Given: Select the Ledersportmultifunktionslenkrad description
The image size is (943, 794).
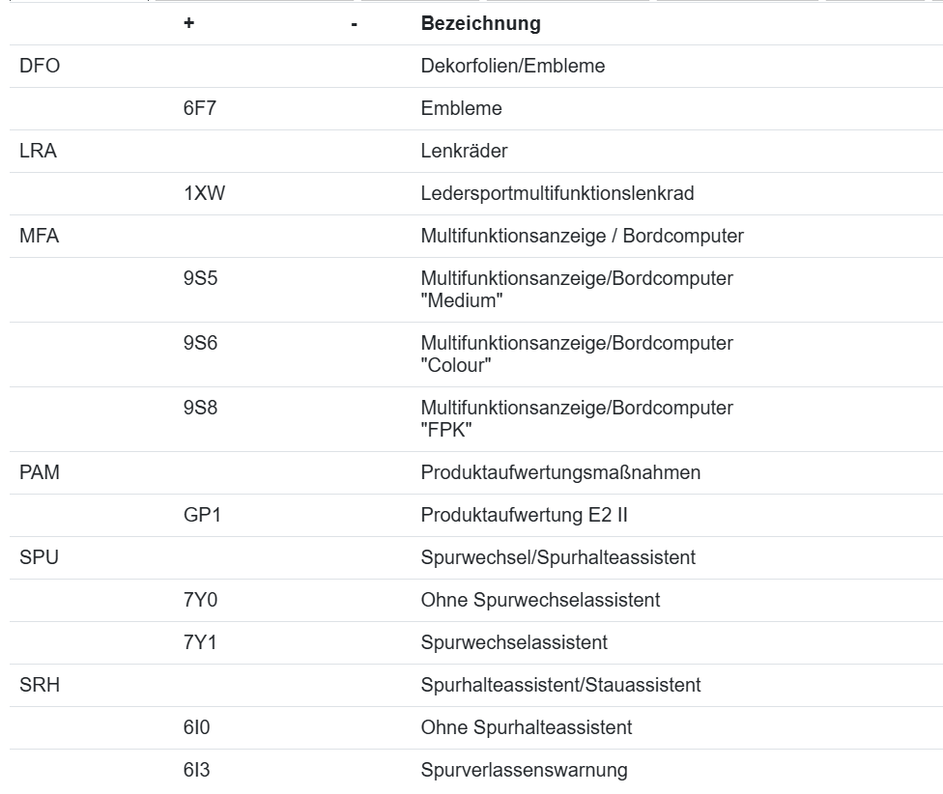Looking at the screenshot, I should pos(557,193).
